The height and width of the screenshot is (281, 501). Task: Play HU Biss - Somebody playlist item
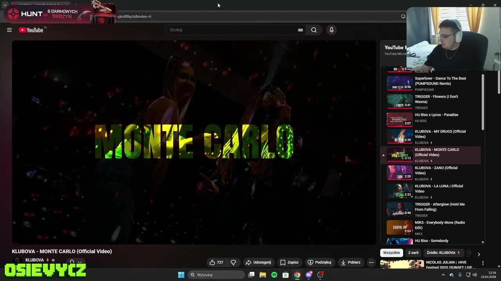431,241
